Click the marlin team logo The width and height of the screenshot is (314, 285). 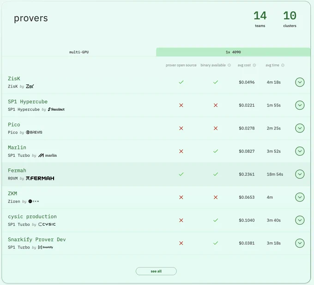click(x=48, y=155)
